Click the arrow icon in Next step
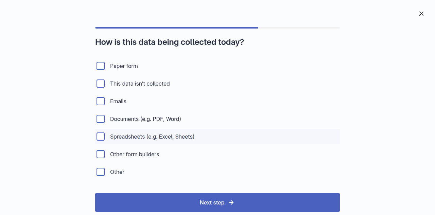The height and width of the screenshot is (215, 435). [x=231, y=202]
